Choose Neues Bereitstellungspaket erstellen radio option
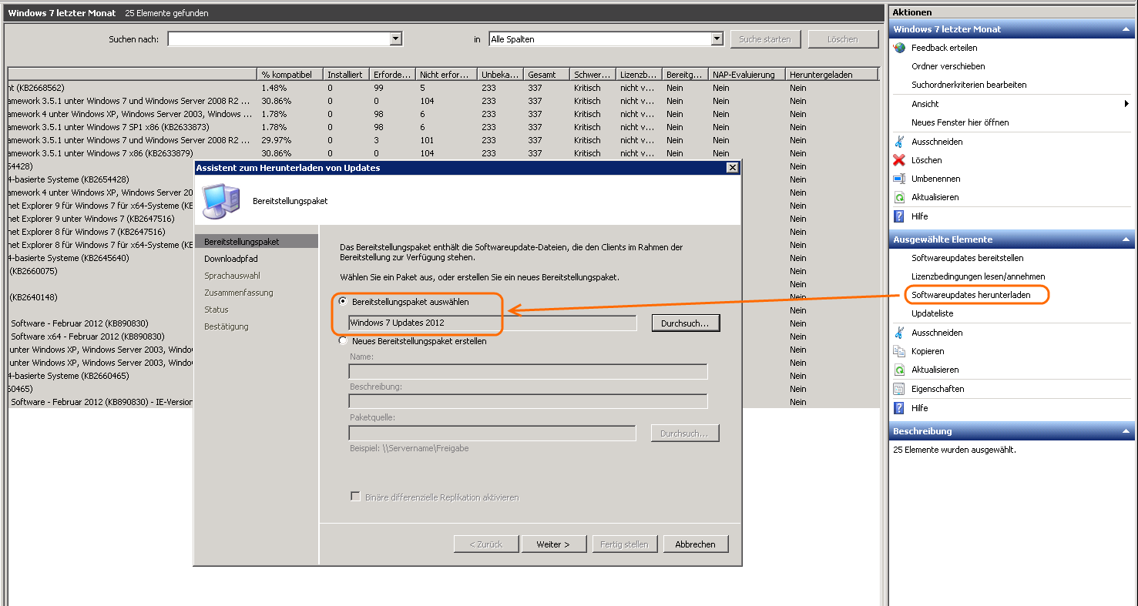The image size is (1138, 606). (x=343, y=341)
